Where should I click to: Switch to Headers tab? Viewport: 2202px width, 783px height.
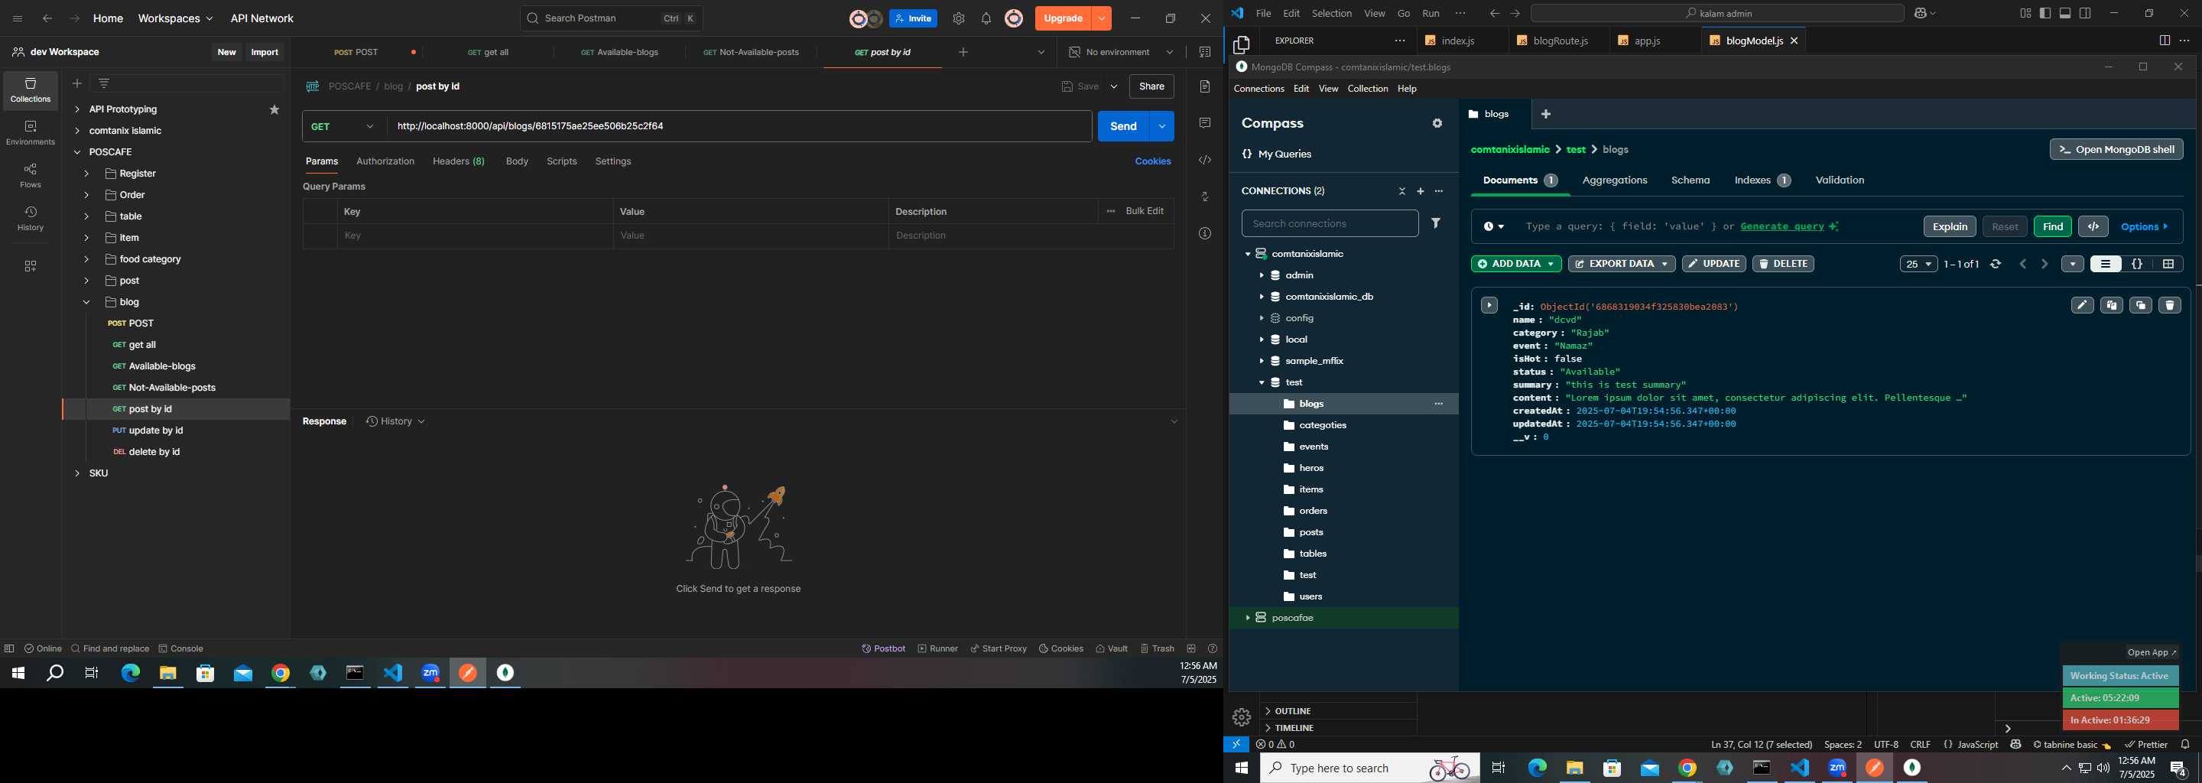click(458, 161)
